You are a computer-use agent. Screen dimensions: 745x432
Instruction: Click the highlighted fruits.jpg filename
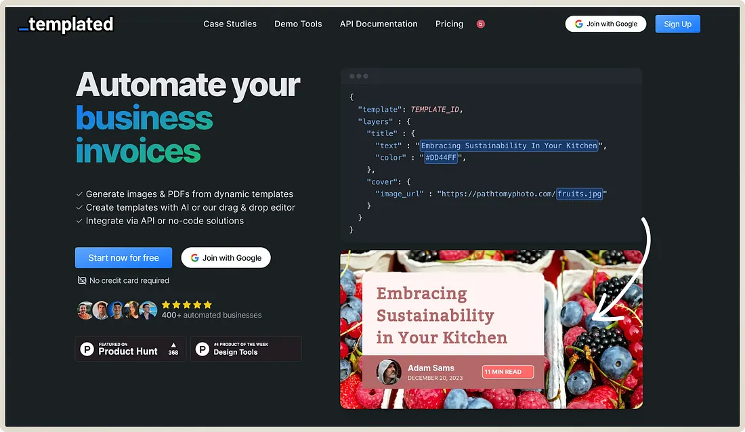(x=580, y=194)
